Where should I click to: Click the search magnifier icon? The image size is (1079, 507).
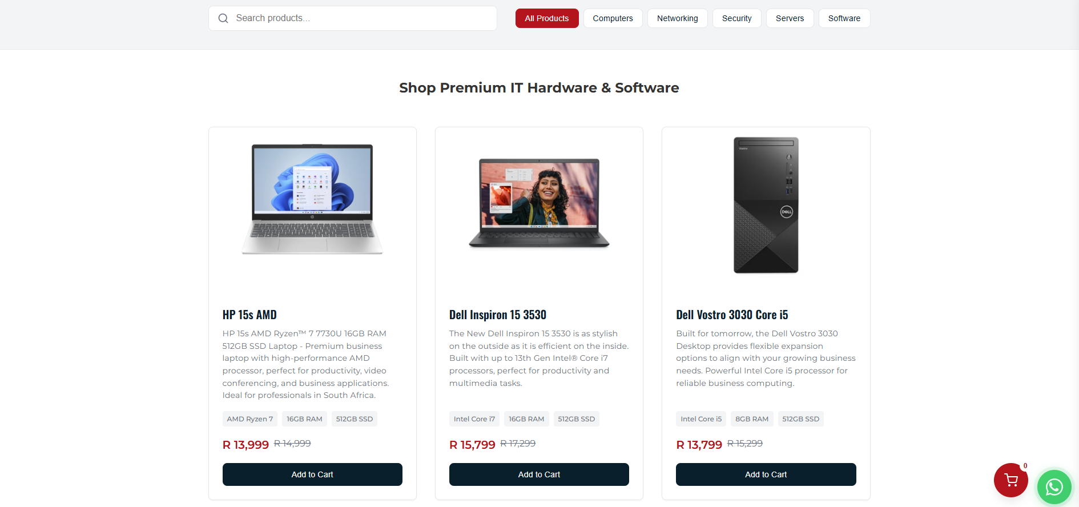tap(223, 18)
